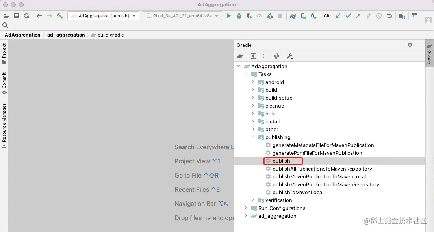
Task: Open the Commit tool window tab
Action: coord(4,84)
